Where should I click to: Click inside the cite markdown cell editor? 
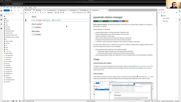60,20
